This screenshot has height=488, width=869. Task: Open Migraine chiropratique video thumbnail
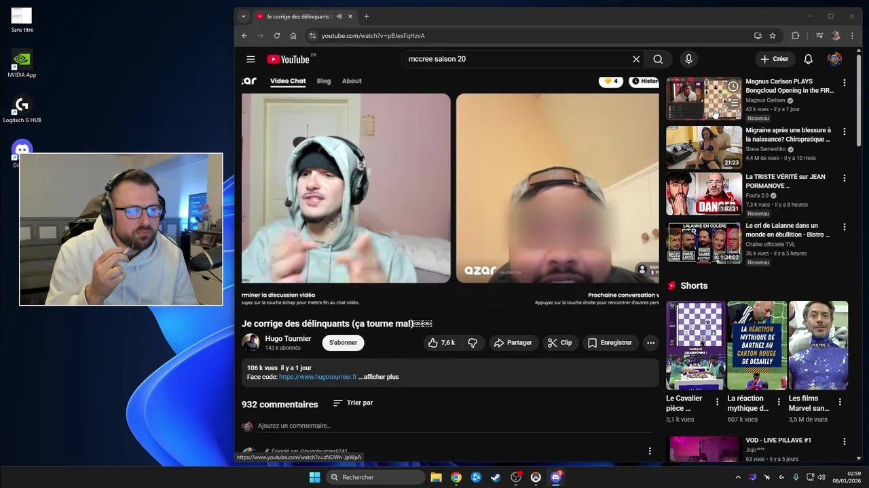coord(704,147)
